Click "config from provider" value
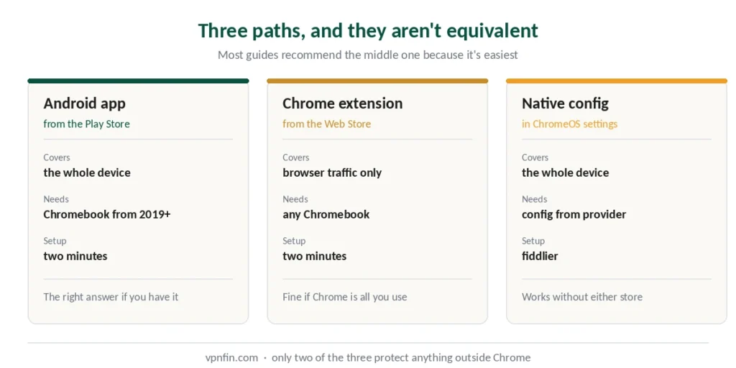The image size is (736, 368). click(574, 214)
